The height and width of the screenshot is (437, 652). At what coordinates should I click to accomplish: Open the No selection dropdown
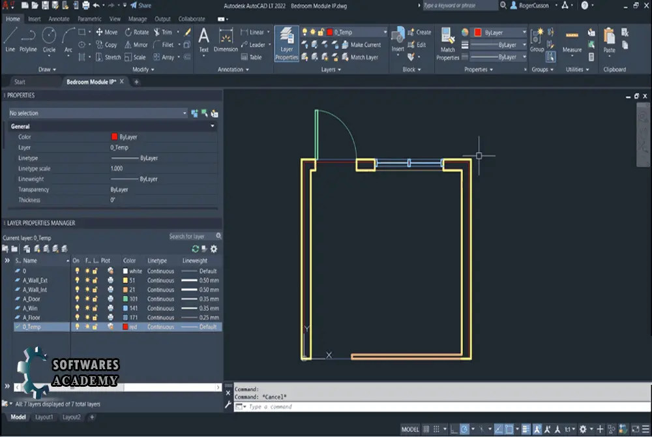(x=98, y=113)
